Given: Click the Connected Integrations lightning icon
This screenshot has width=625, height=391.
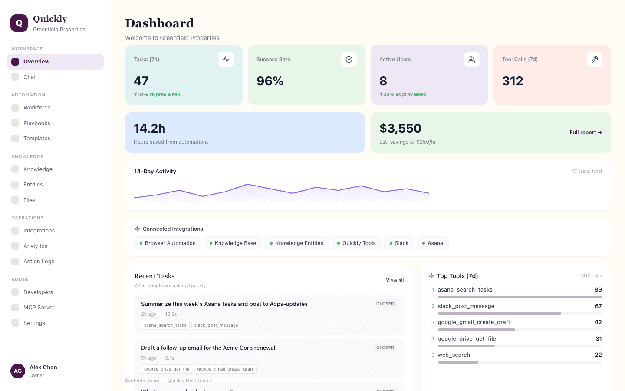Looking at the screenshot, I should coord(137,229).
